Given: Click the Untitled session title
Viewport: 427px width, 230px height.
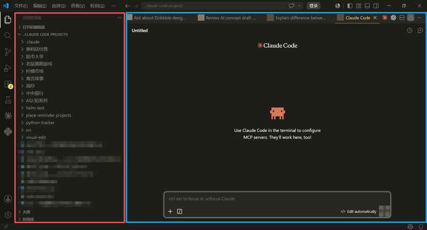Looking at the screenshot, I should (140, 30).
